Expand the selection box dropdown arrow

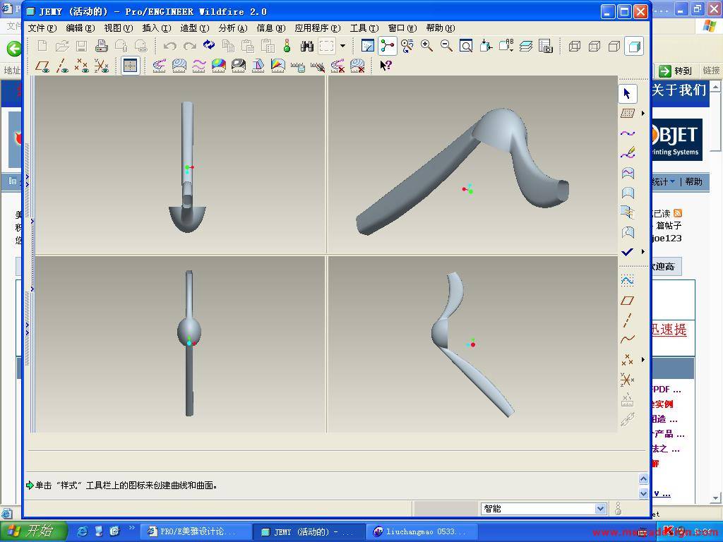click(343, 46)
